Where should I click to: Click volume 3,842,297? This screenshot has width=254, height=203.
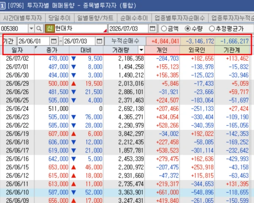[131, 134]
